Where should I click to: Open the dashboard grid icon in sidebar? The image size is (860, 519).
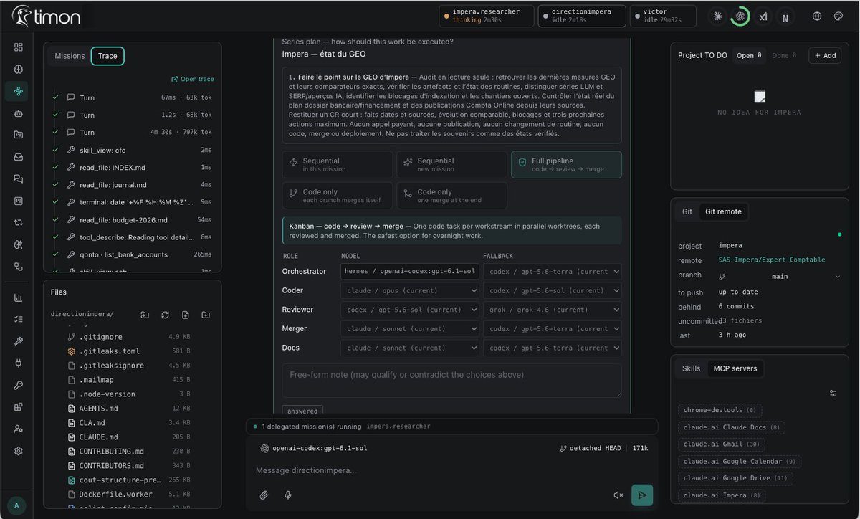point(19,47)
